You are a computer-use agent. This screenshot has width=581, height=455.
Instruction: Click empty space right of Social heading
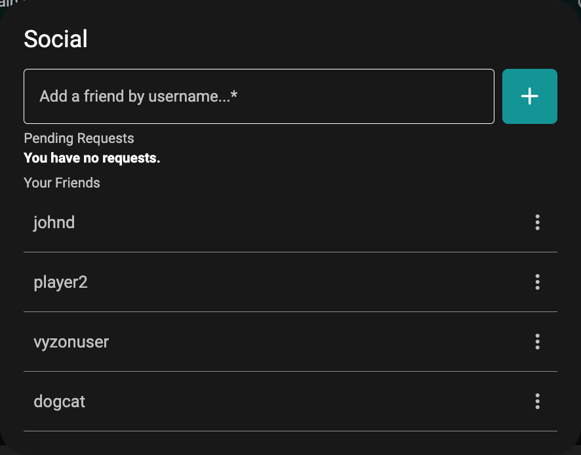[328, 39]
